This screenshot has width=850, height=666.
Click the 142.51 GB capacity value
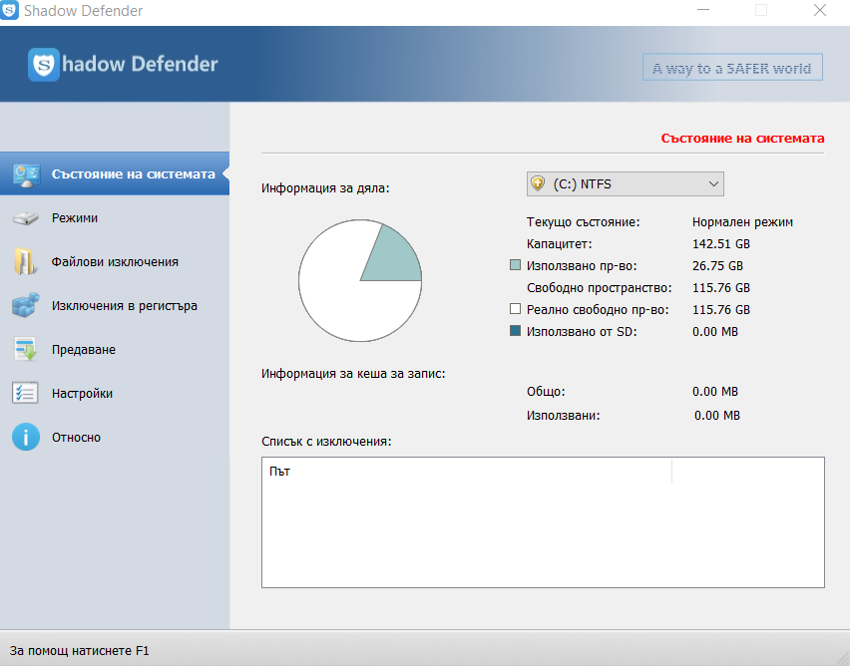[721, 244]
